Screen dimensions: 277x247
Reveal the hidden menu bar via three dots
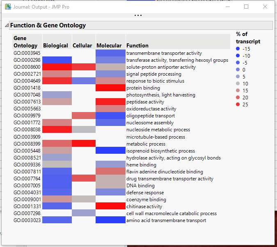pyautogui.click(x=138, y=16)
